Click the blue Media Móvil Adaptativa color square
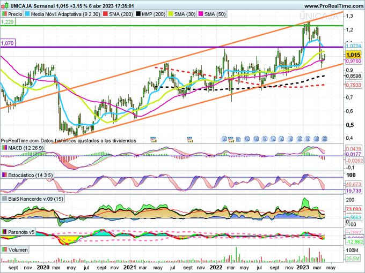Image resolution: width=365 pixels, height=273 pixels. click(27, 14)
